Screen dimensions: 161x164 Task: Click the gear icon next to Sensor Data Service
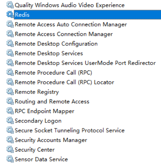(x=10, y=159)
